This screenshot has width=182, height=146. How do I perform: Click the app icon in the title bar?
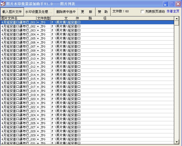point(3,4)
